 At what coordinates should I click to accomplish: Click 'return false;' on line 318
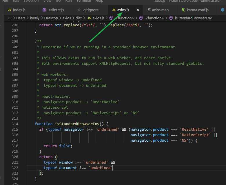click(58, 146)
